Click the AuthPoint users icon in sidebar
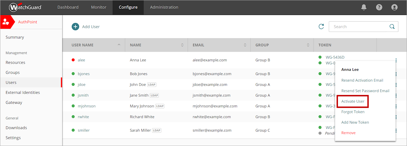Screen dimensions: 407x146 [6, 22]
